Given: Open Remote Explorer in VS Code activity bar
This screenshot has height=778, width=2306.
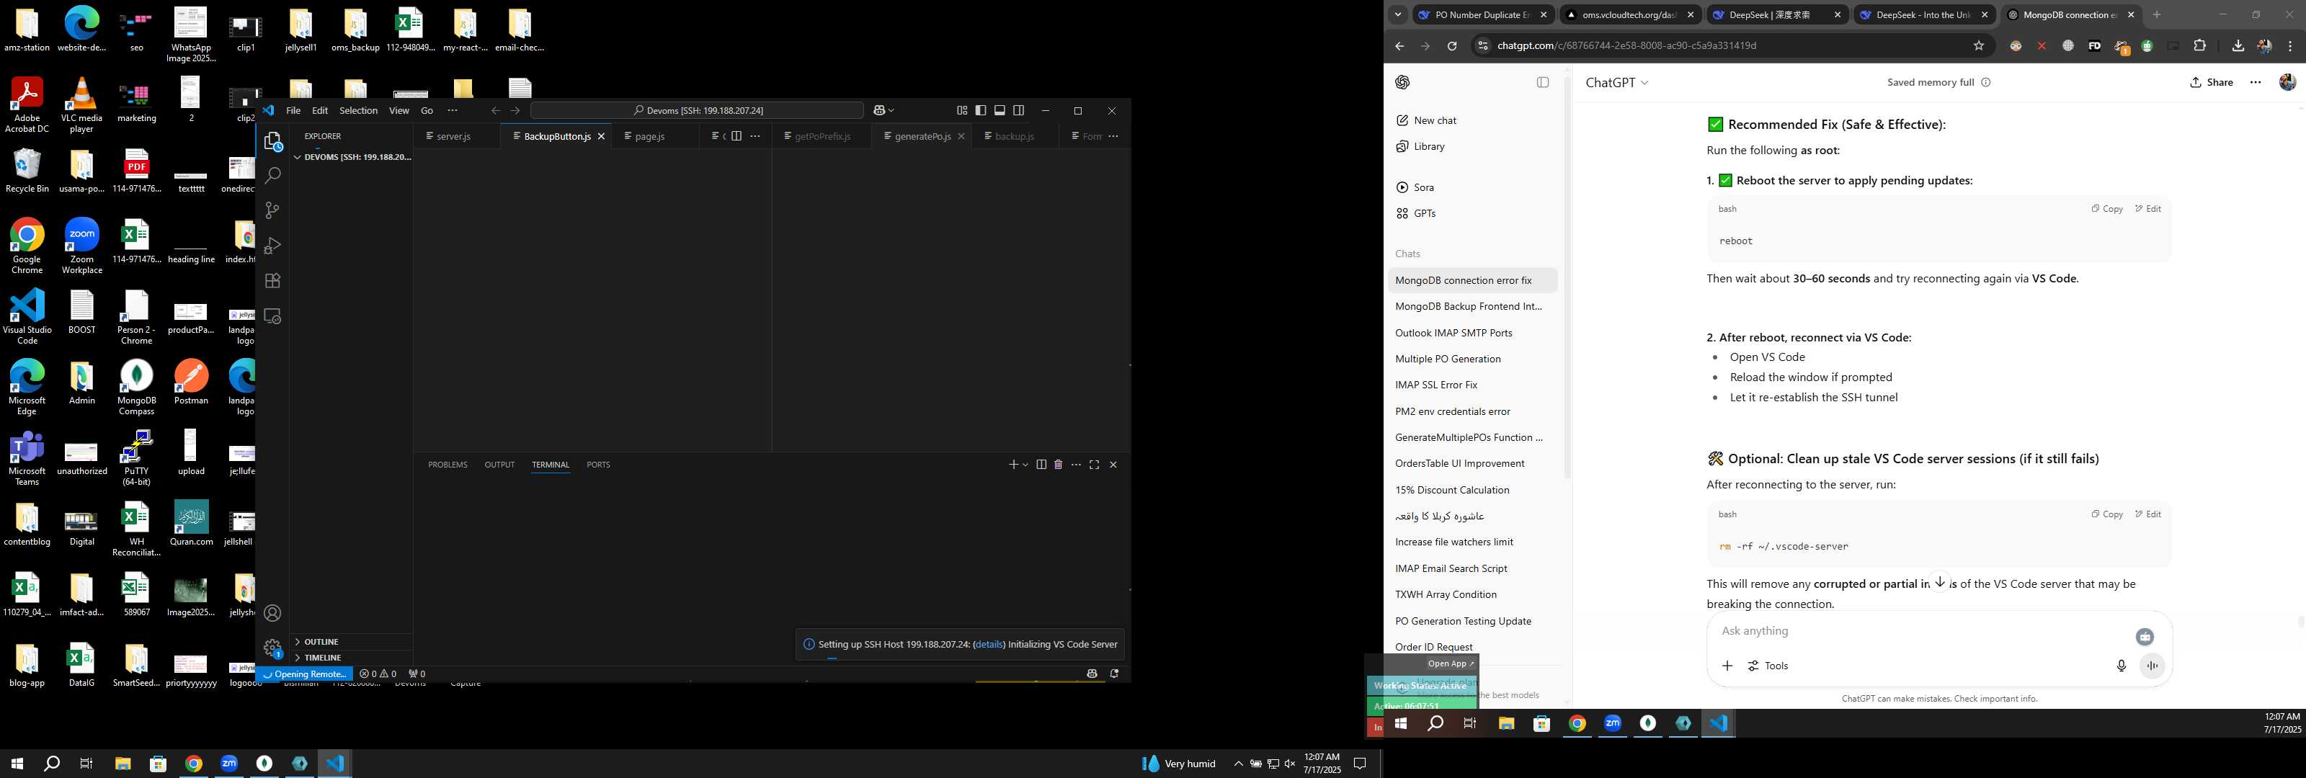Looking at the screenshot, I should pyautogui.click(x=273, y=317).
